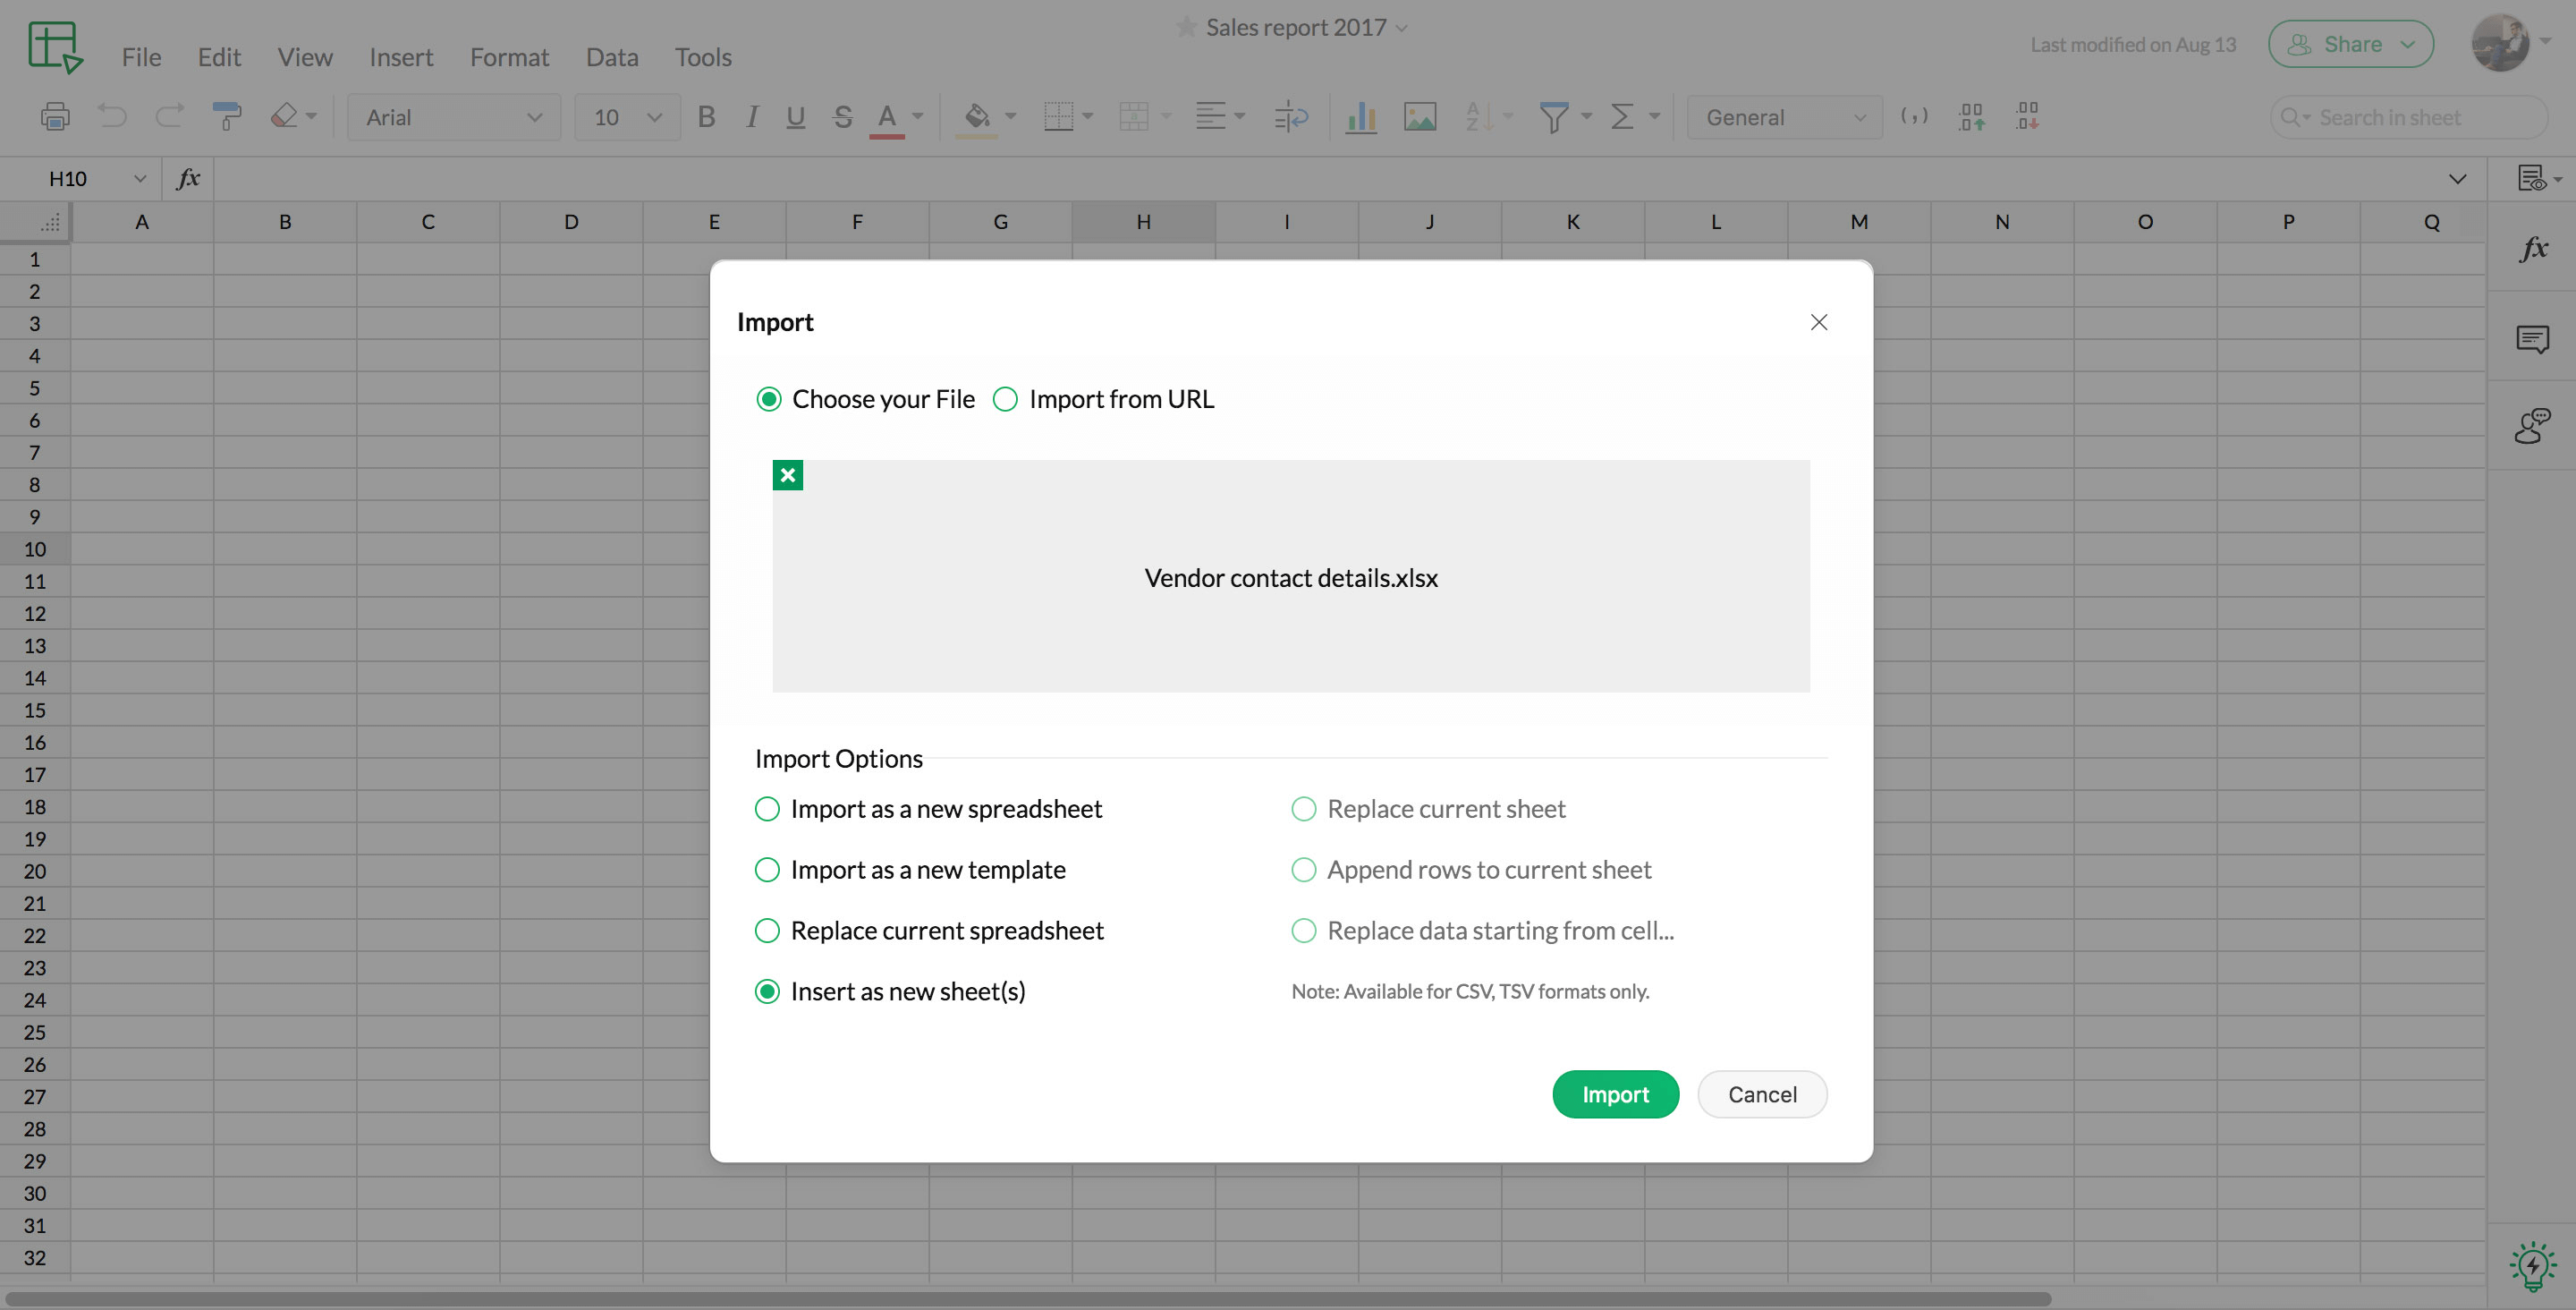Open the font size 10 dropdown
Screen dimensions: 2576x1310
(627, 117)
